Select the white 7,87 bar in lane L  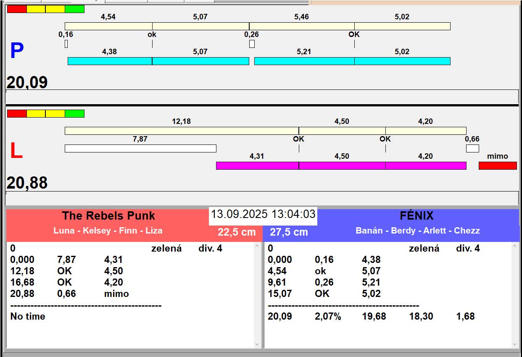click(140, 149)
